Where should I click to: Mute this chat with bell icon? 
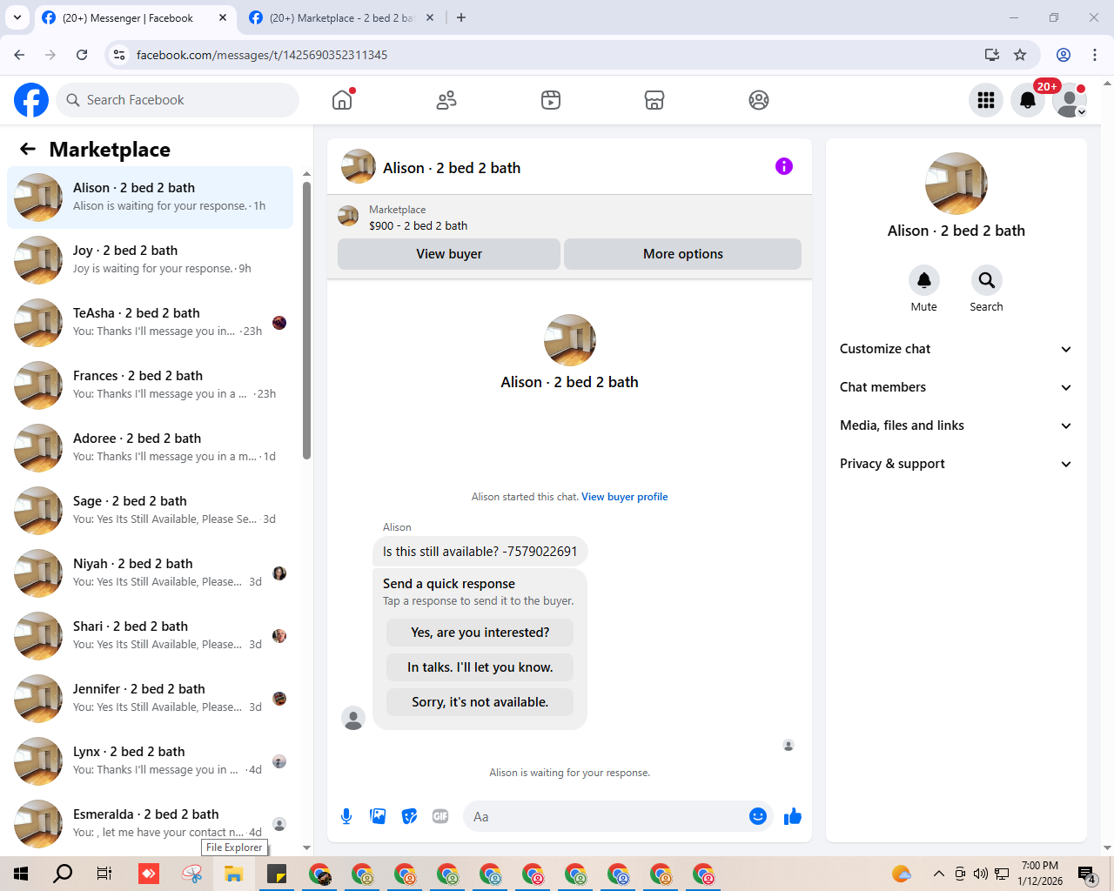[924, 280]
